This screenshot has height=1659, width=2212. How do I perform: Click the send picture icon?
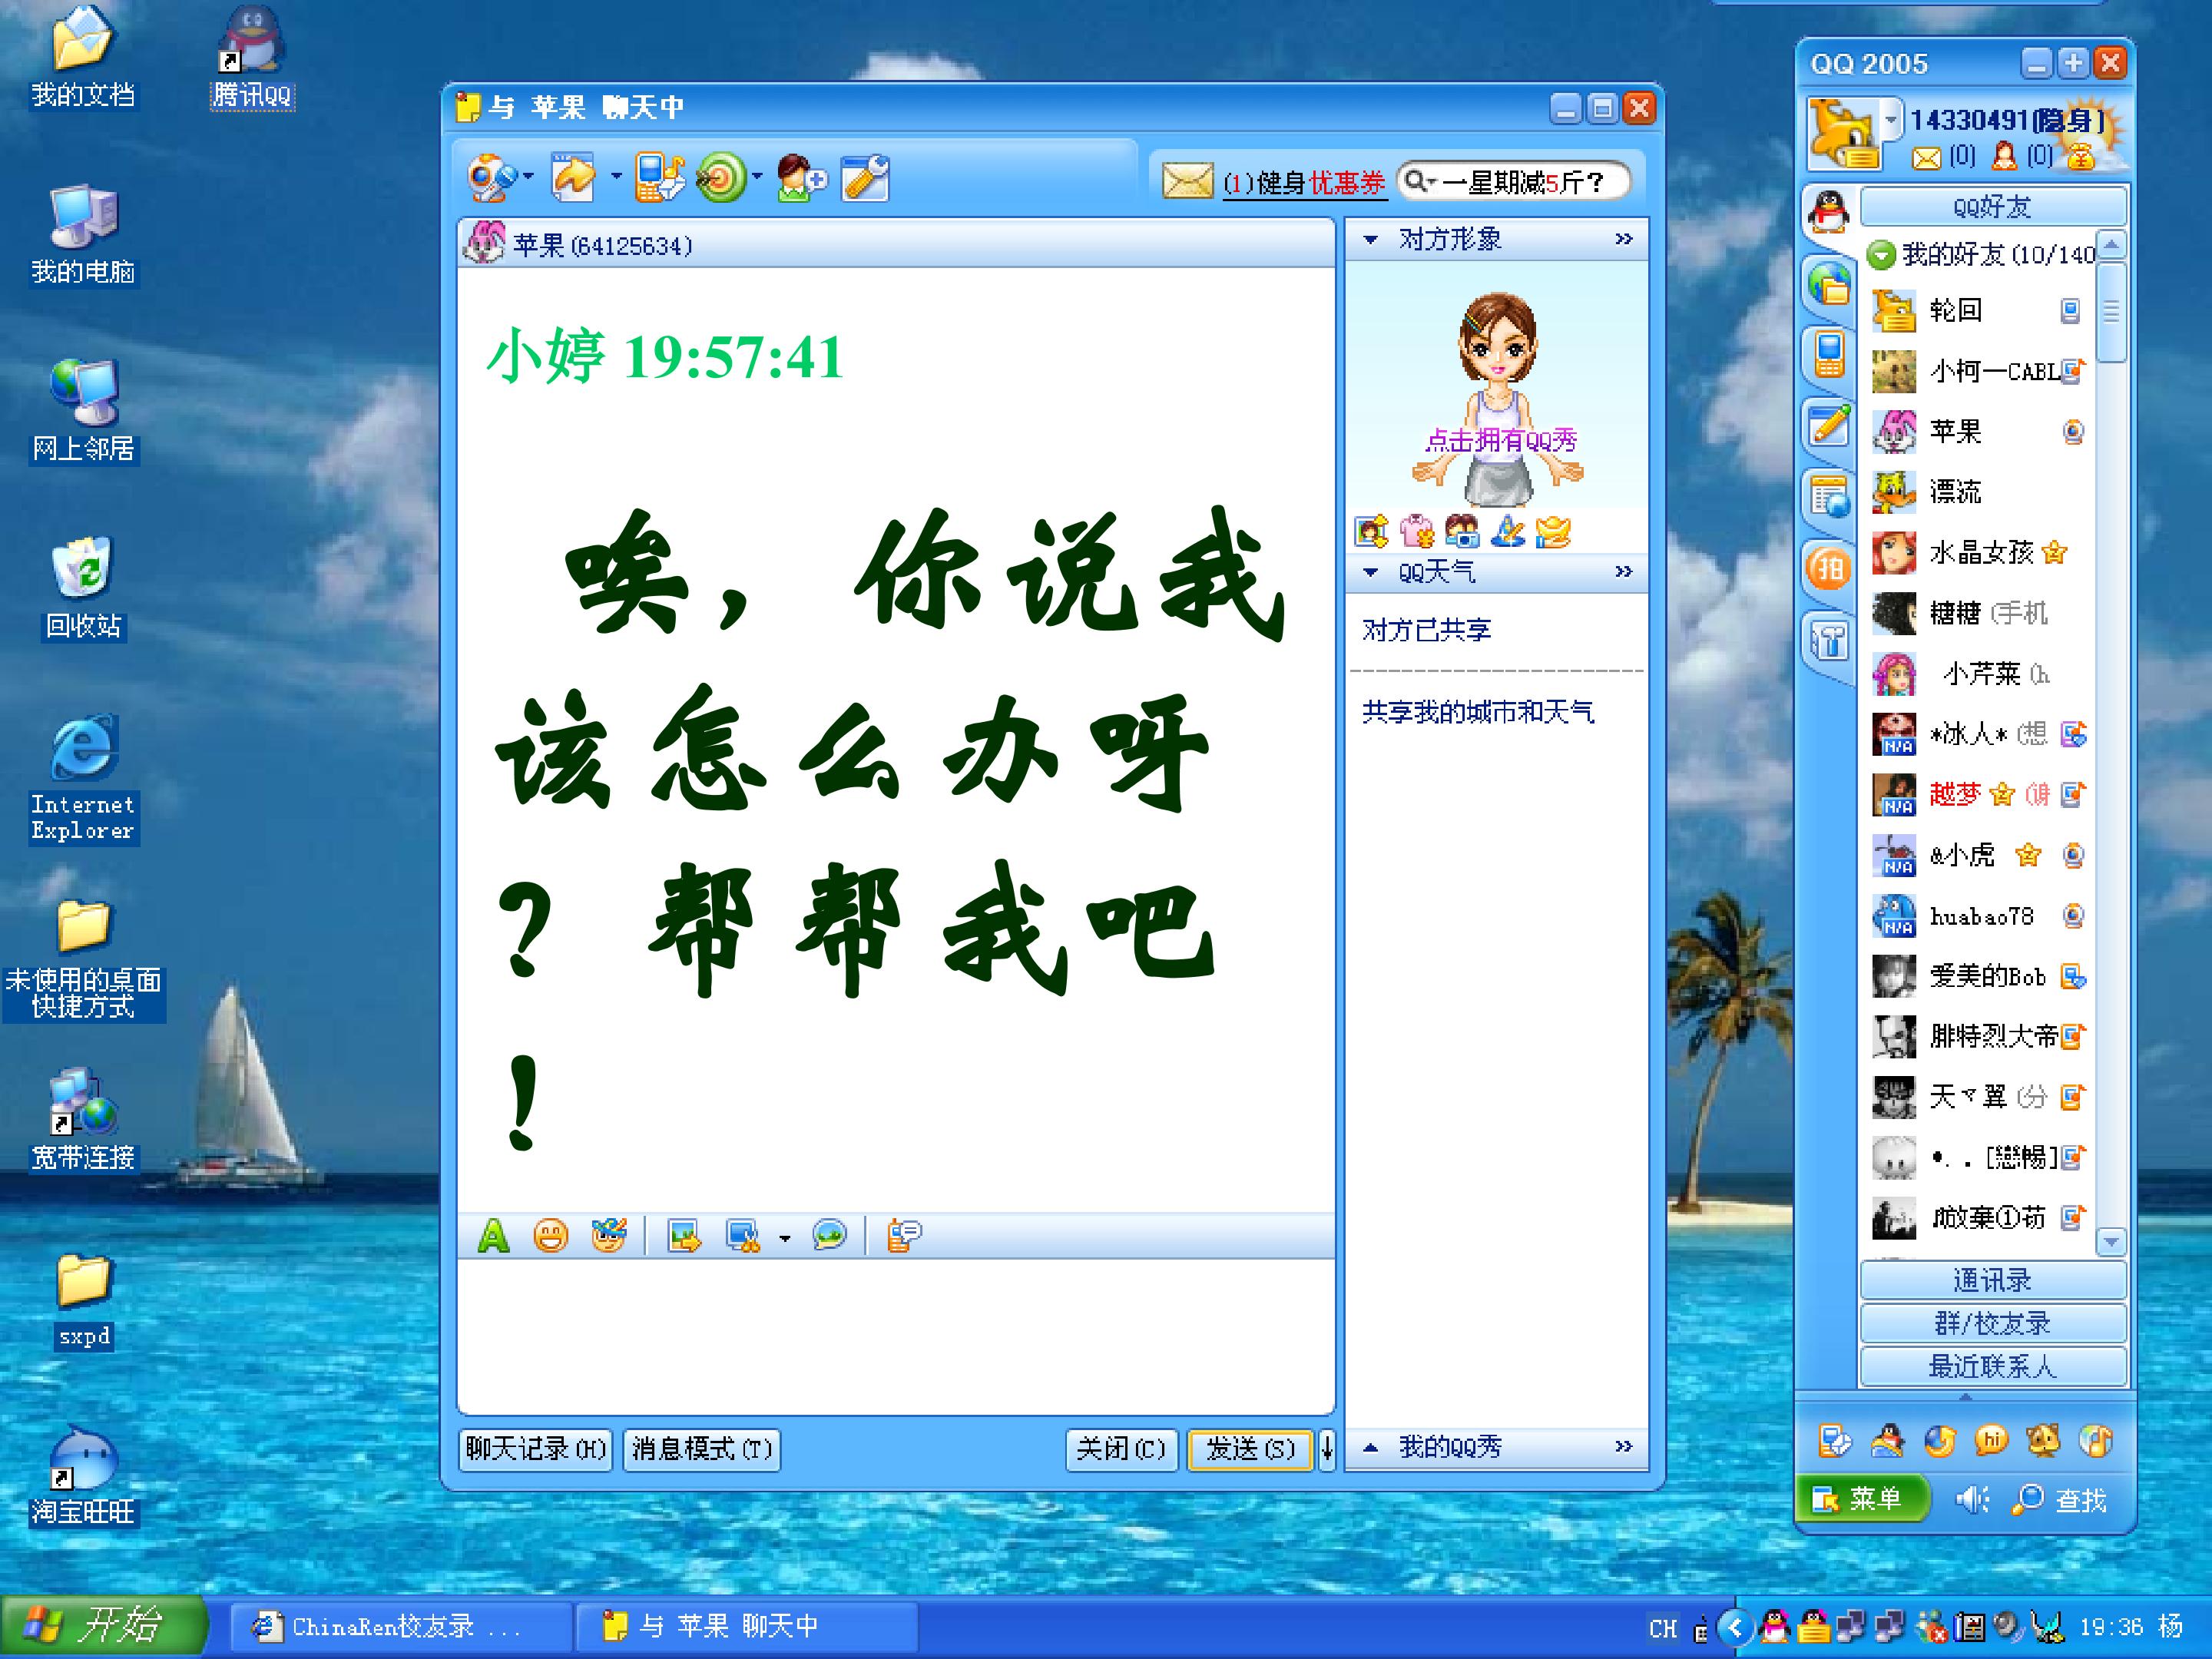(684, 1236)
